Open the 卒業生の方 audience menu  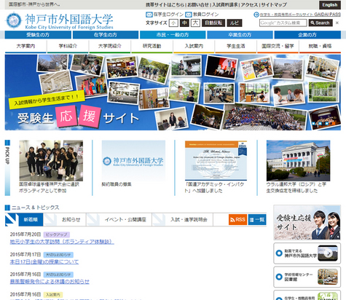[240, 35]
